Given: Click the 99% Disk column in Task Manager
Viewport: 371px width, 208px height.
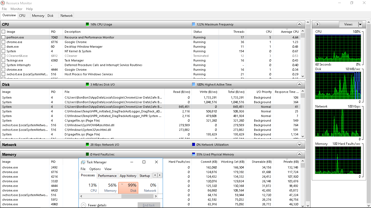Looking at the screenshot, I should (x=128, y=188).
